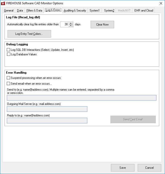Viewport: 165px width, 174px height.
Task: Click the Reply to address field
Action: click(47, 120)
